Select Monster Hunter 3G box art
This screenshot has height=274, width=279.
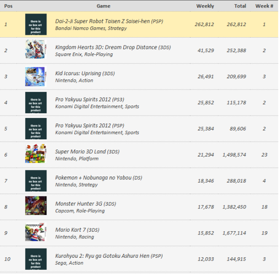[36, 207]
